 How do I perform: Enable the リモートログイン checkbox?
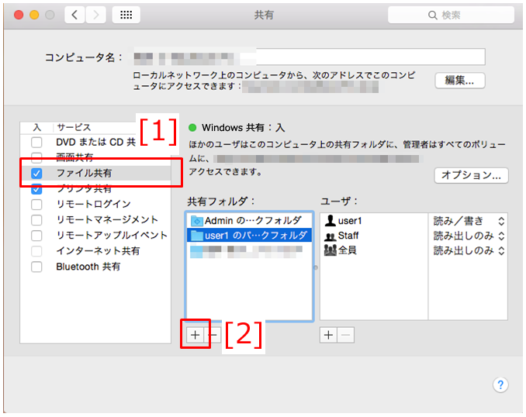36,205
